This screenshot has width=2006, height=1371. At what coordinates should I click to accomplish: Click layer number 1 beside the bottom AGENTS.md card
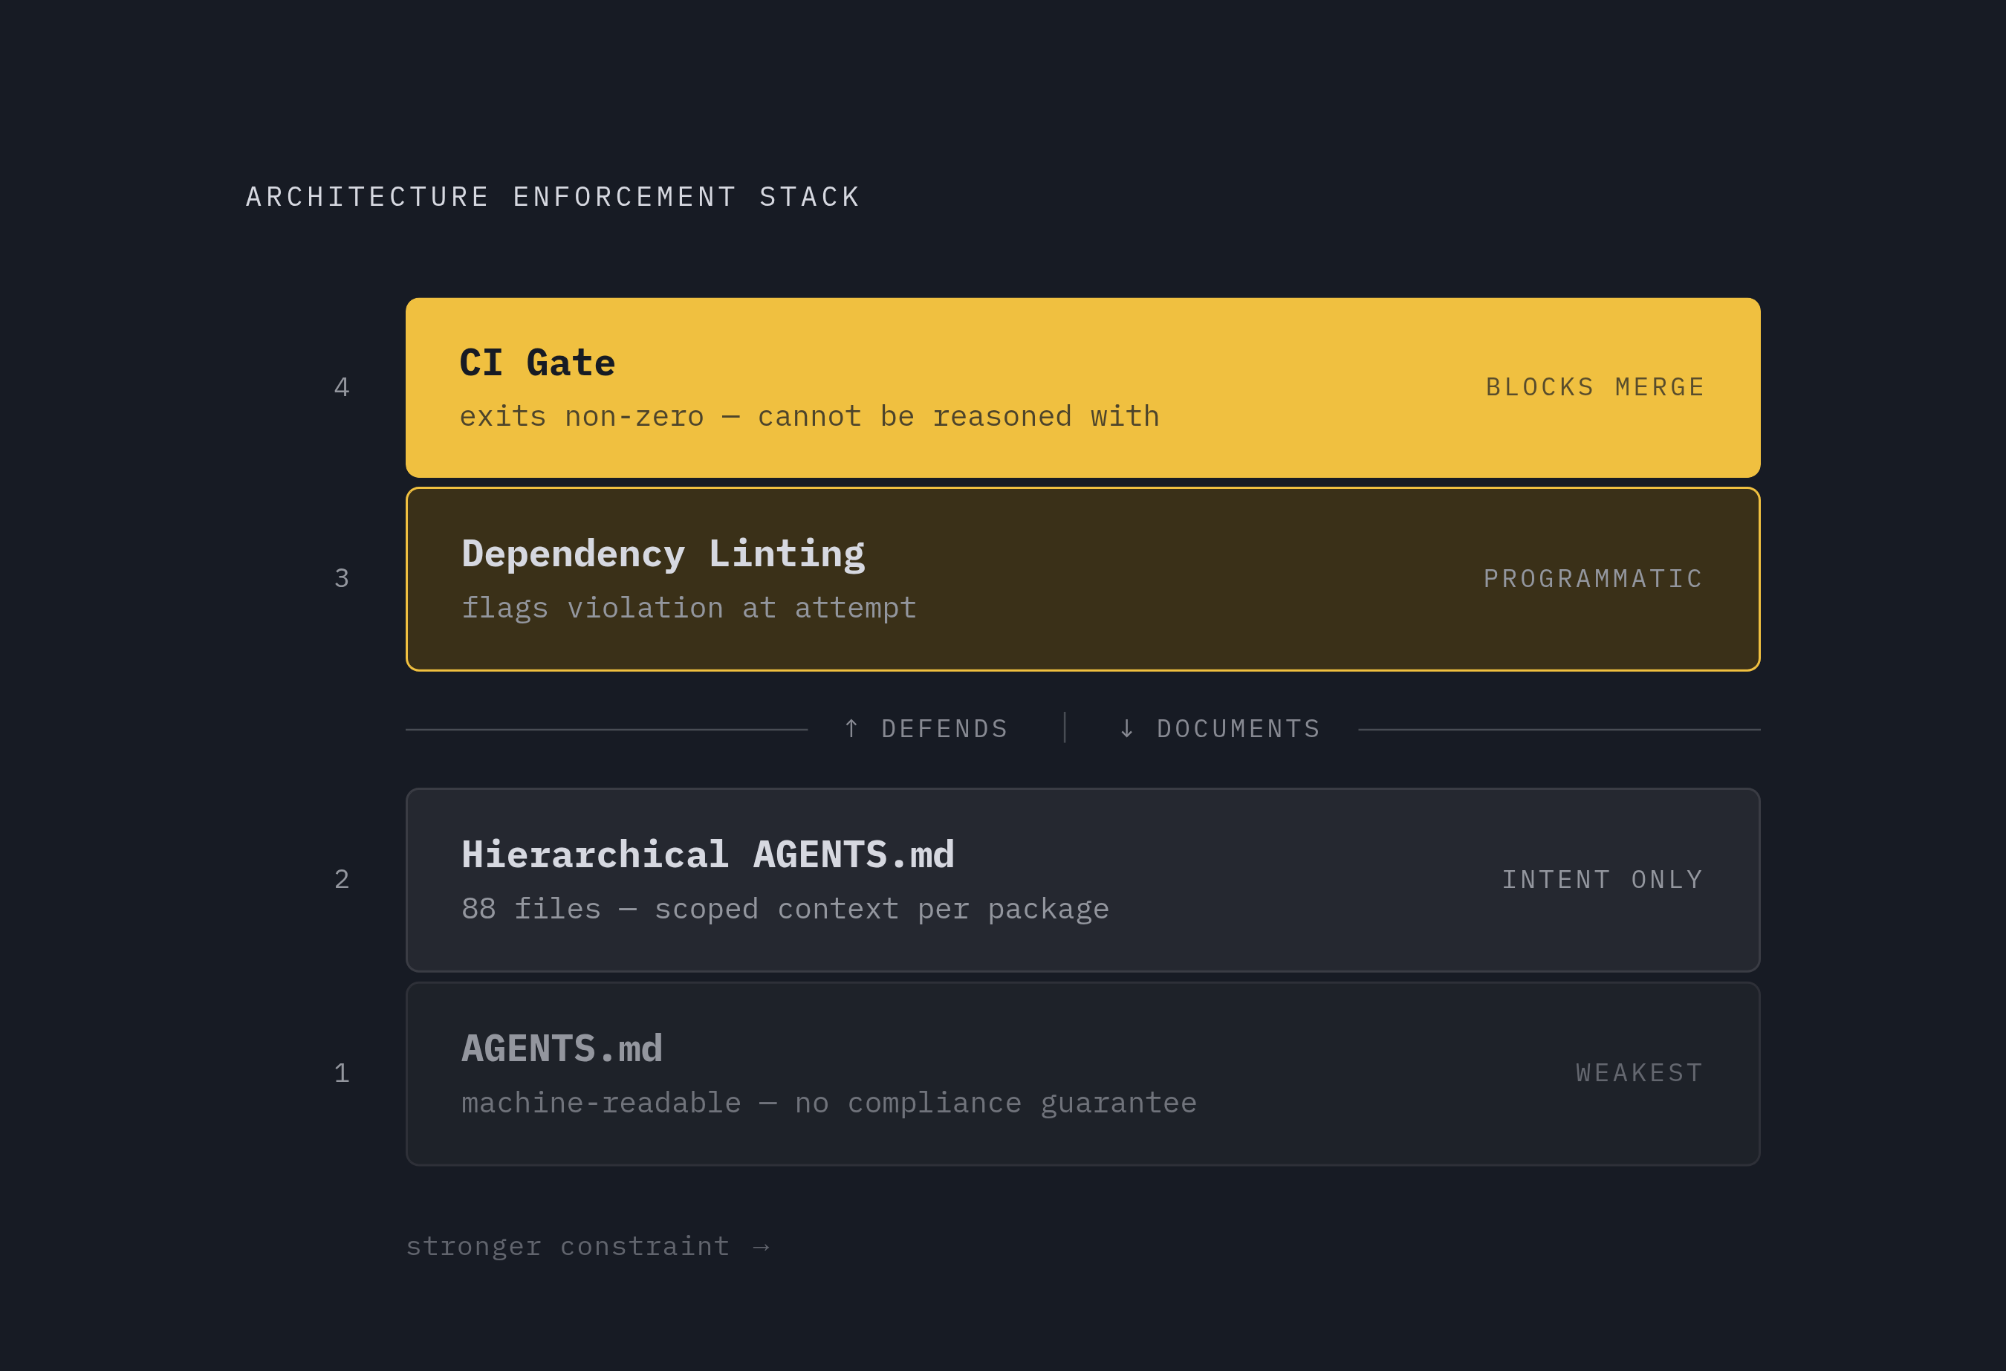coord(342,1073)
